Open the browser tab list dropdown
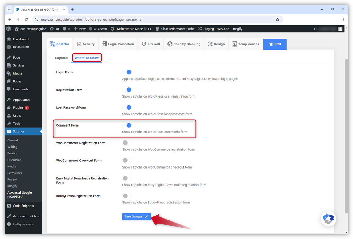Screen dimensions: 353x239 tap(9, 10)
